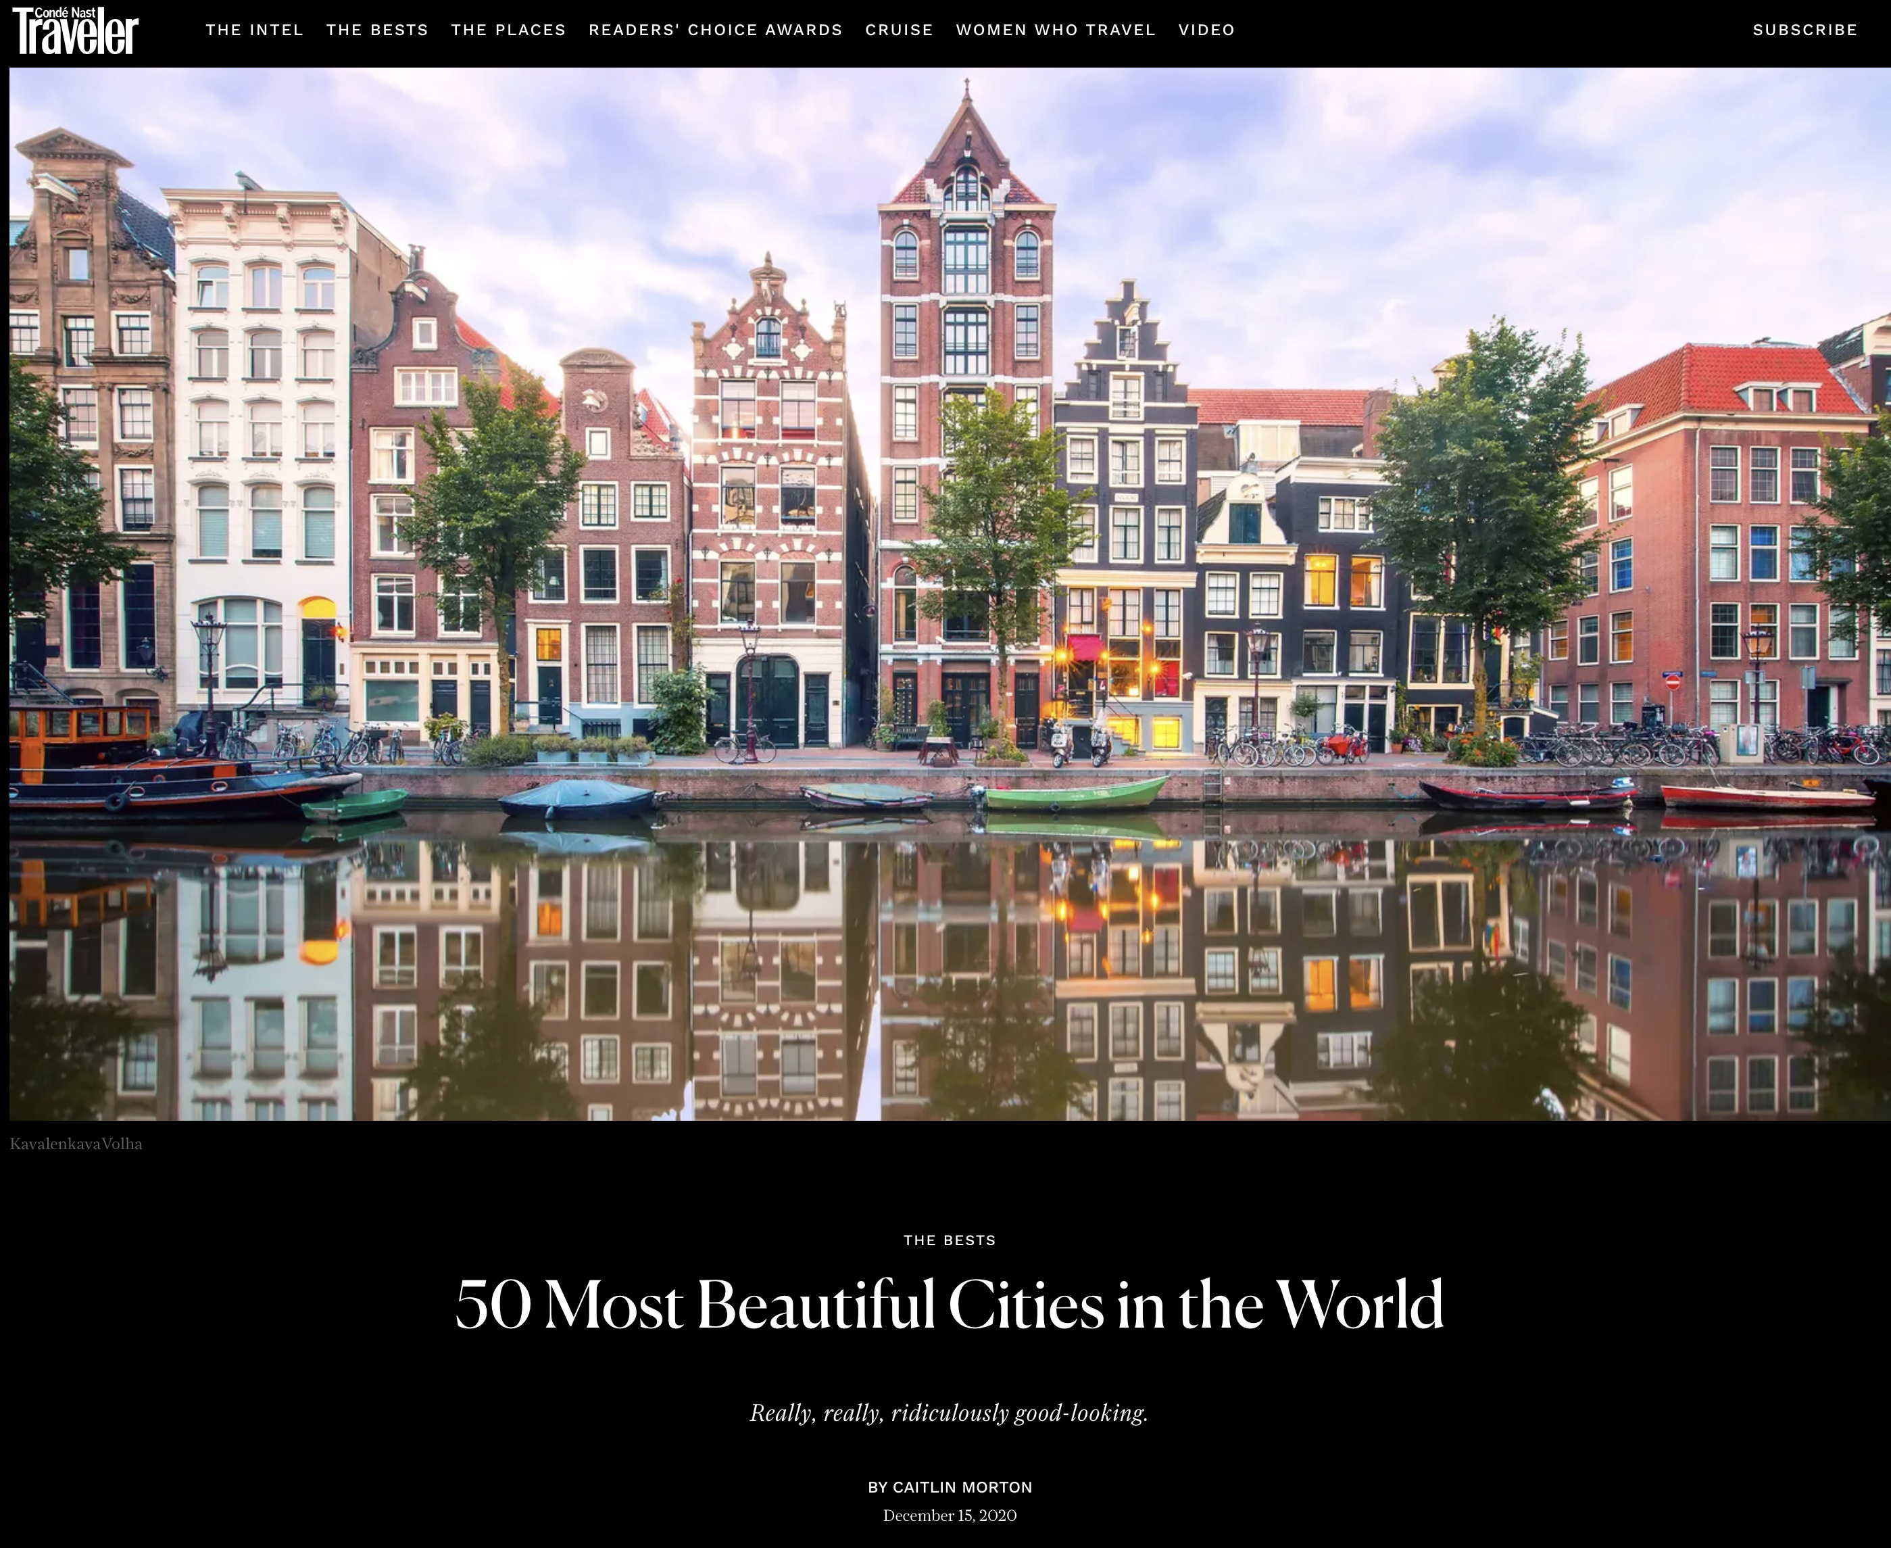Click the Condé Nast Traveler logo
The height and width of the screenshot is (1548, 1891).
[75, 30]
